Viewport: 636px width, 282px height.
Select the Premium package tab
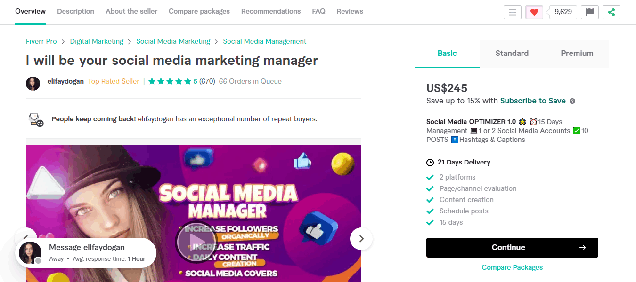tap(577, 54)
